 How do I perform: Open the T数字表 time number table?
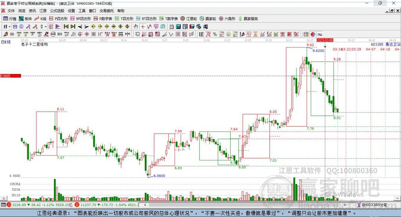pos(168,19)
